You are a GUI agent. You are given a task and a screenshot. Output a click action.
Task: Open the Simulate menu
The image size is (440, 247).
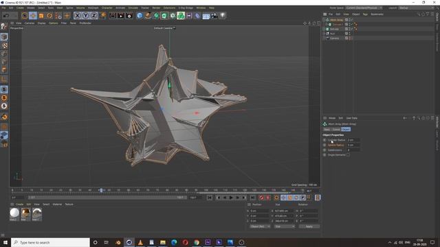[x=133, y=8]
